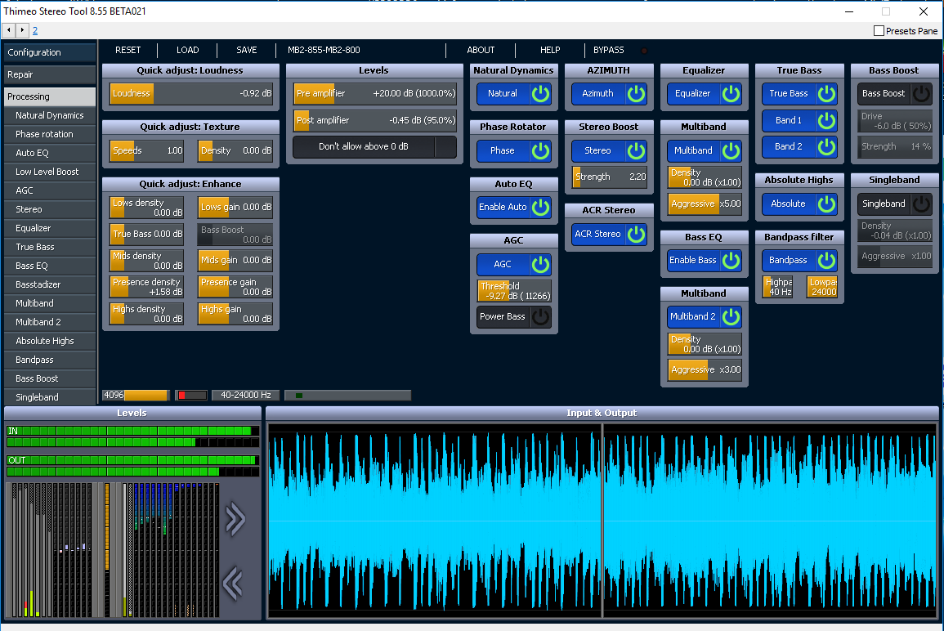The image size is (944, 631).
Task: Adjust the Pre amplifier slider
Action: [x=375, y=94]
